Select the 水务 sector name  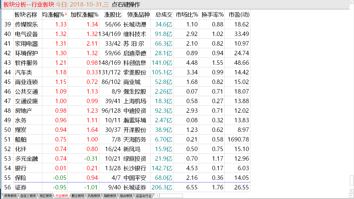(x=21, y=120)
